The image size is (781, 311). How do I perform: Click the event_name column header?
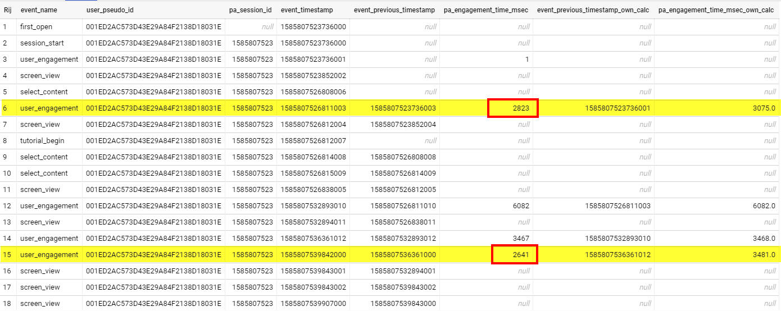point(39,11)
